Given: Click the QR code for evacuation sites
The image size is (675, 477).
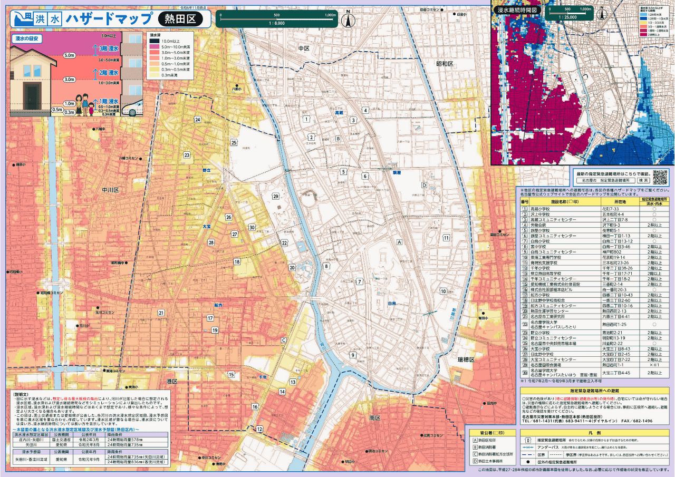Looking at the screenshot, I should [660, 176].
